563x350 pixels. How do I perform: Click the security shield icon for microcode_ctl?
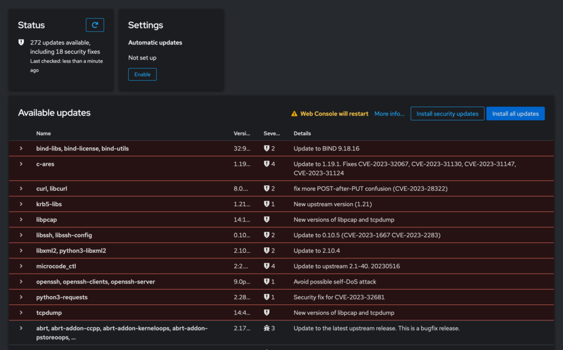[267, 266]
